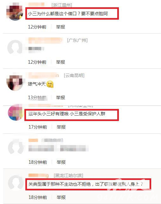Select the comment 这年头小三好有理哦
Viewport: 161px width, 204px height.
point(67,114)
